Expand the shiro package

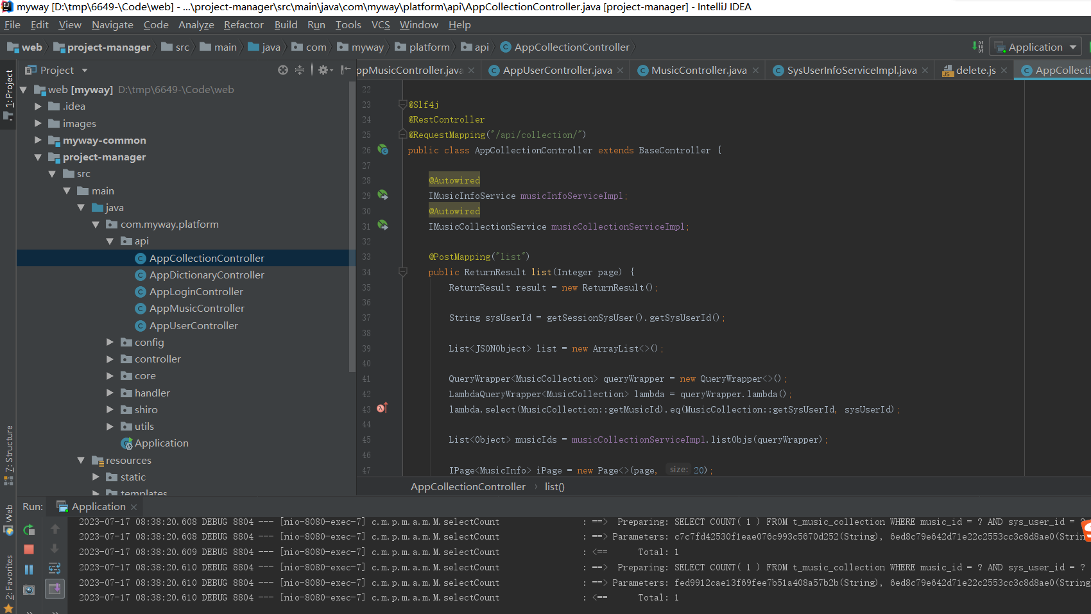pyautogui.click(x=110, y=409)
